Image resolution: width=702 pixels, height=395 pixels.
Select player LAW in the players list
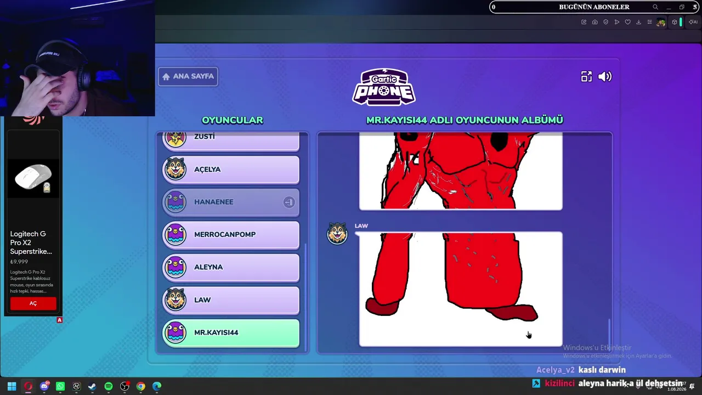pyautogui.click(x=231, y=300)
